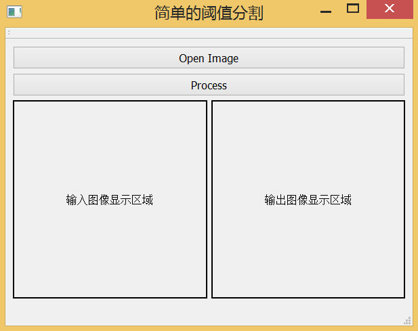The width and height of the screenshot is (418, 331).
Task: Click the Open Image button
Action: pyautogui.click(x=209, y=58)
